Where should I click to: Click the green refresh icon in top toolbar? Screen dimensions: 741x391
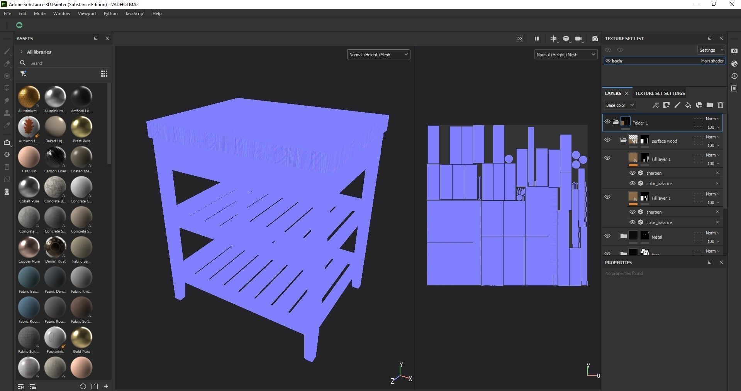click(19, 25)
